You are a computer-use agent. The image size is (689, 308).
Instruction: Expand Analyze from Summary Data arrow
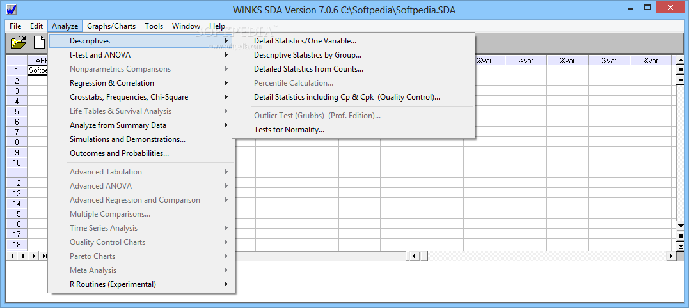(x=226, y=125)
